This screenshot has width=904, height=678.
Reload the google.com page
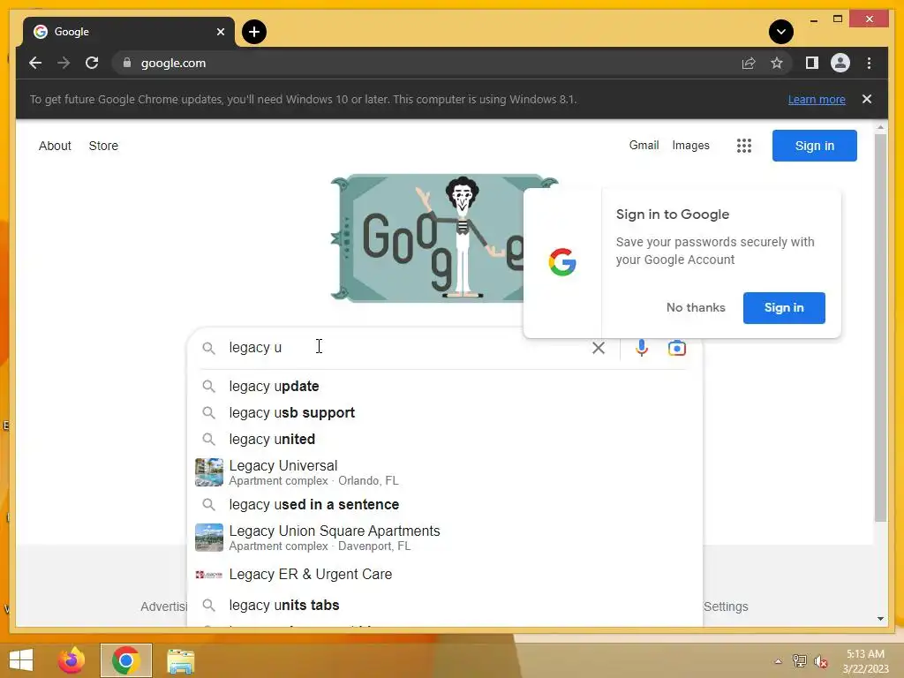(92, 63)
